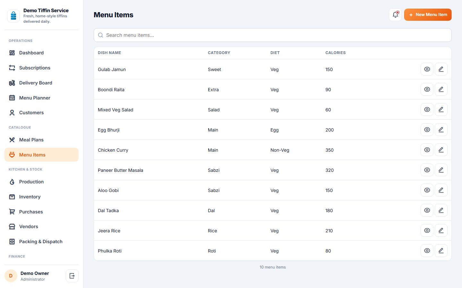This screenshot has height=288, width=462.
Task: View details of Boondi Raita
Action: tap(427, 89)
